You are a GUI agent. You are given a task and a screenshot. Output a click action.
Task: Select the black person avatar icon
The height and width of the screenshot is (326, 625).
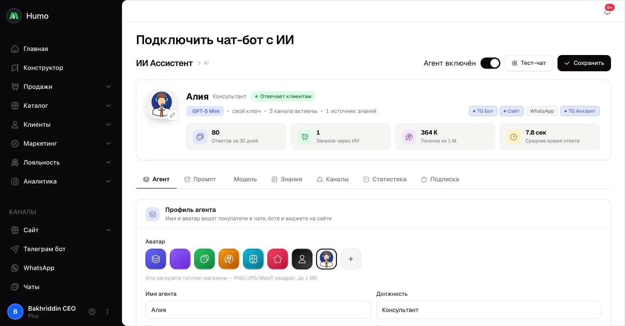pos(302,259)
